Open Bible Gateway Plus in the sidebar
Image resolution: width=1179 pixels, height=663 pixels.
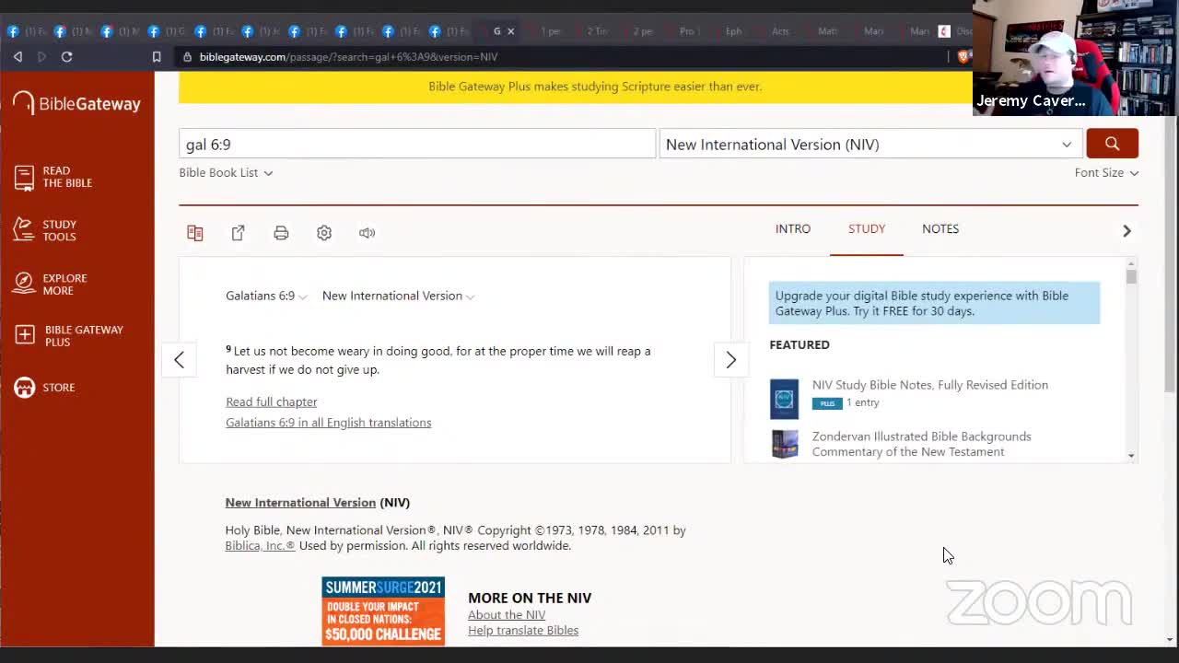point(69,335)
